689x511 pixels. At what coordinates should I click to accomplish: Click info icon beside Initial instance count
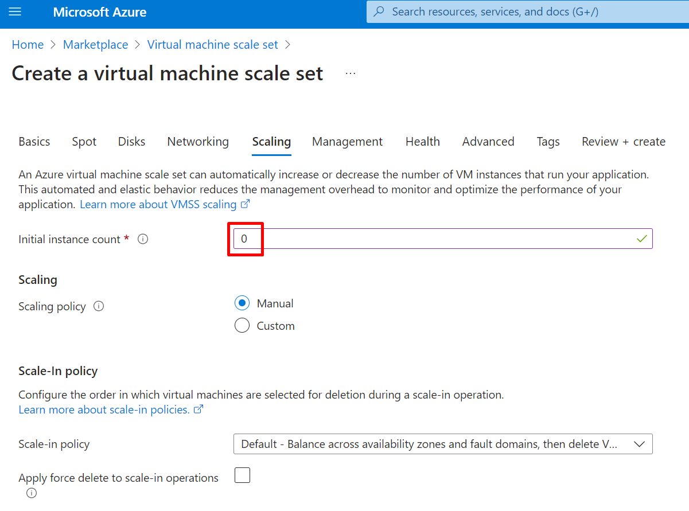point(143,239)
